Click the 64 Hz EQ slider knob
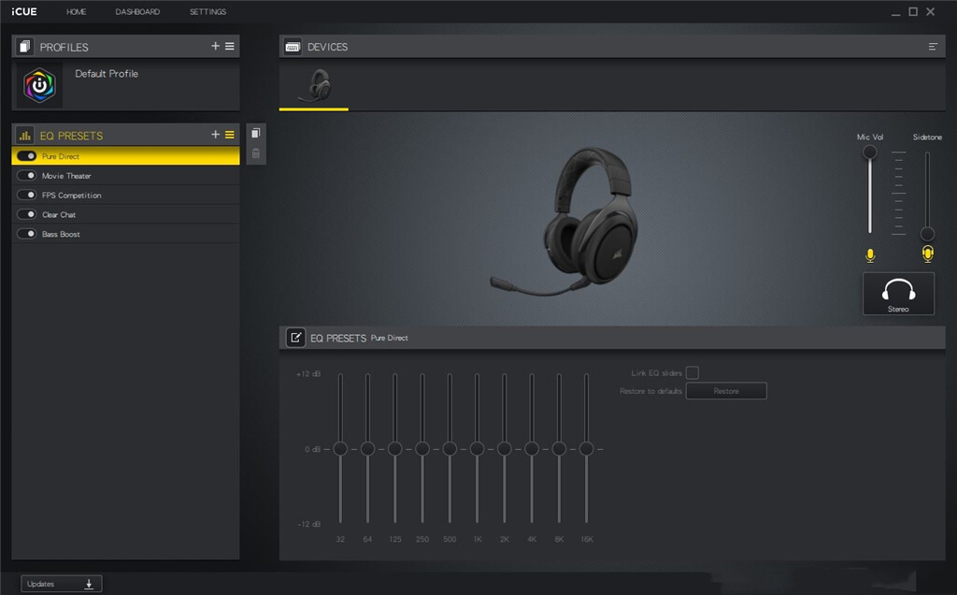 pos(367,449)
